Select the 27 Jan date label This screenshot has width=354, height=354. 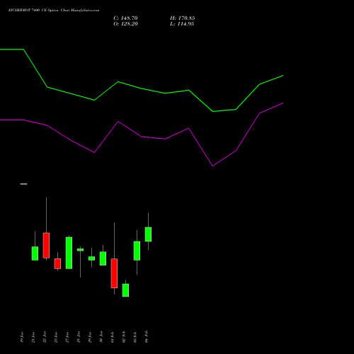pos(67,337)
